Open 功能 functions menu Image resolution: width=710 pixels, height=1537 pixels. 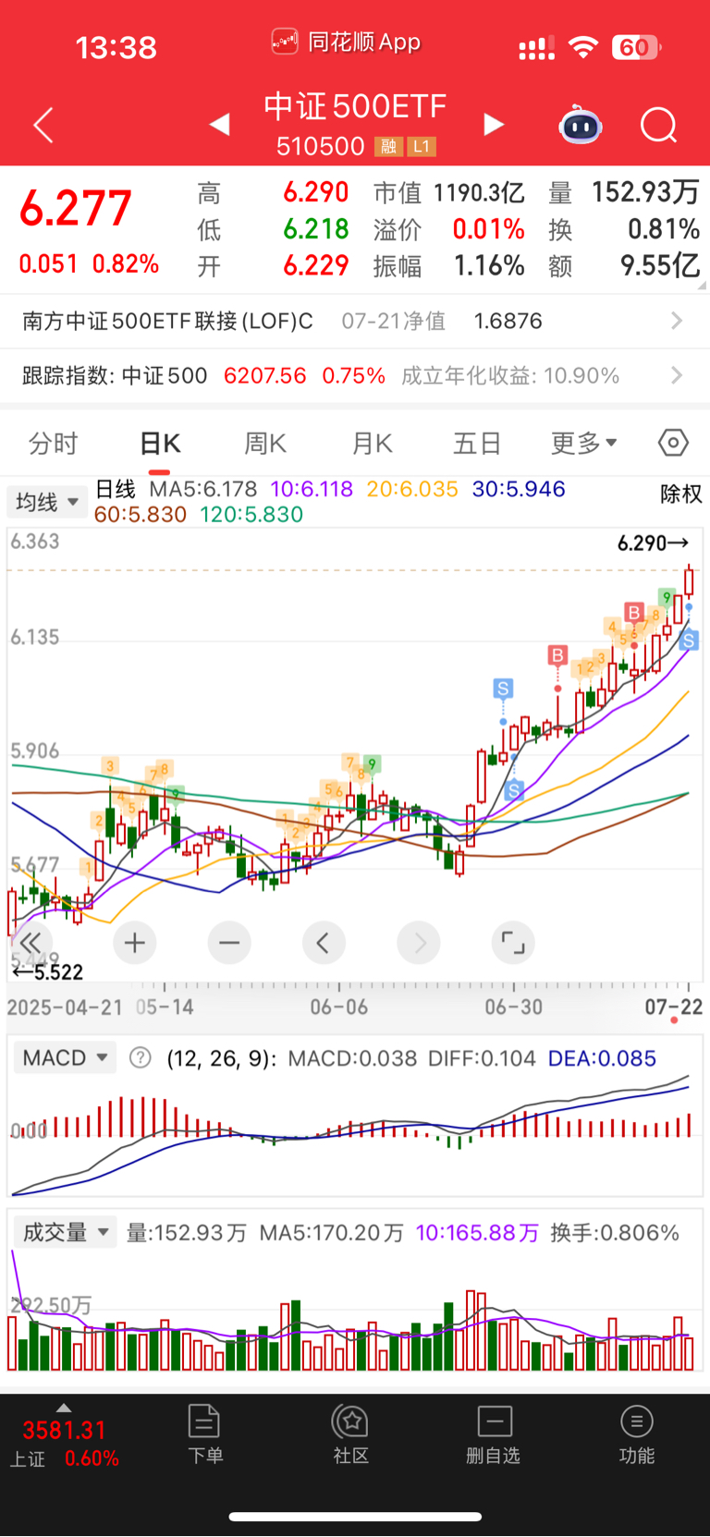(637, 1433)
